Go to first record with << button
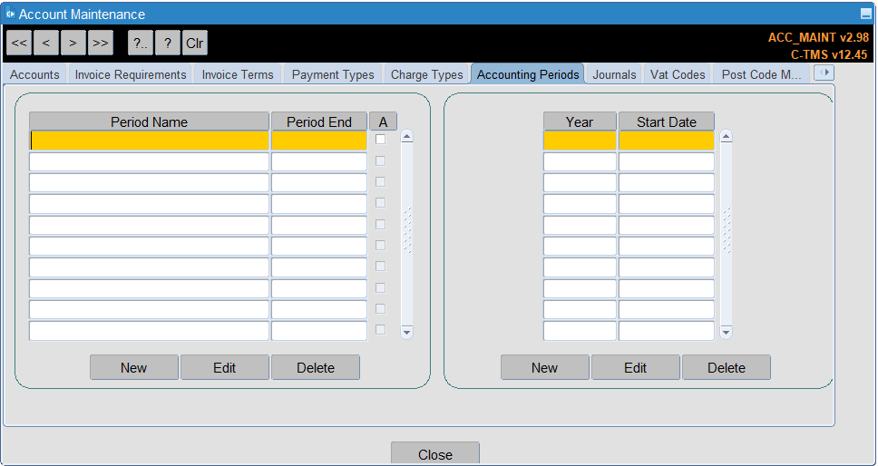The height and width of the screenshot is (466, 878). 19,44
